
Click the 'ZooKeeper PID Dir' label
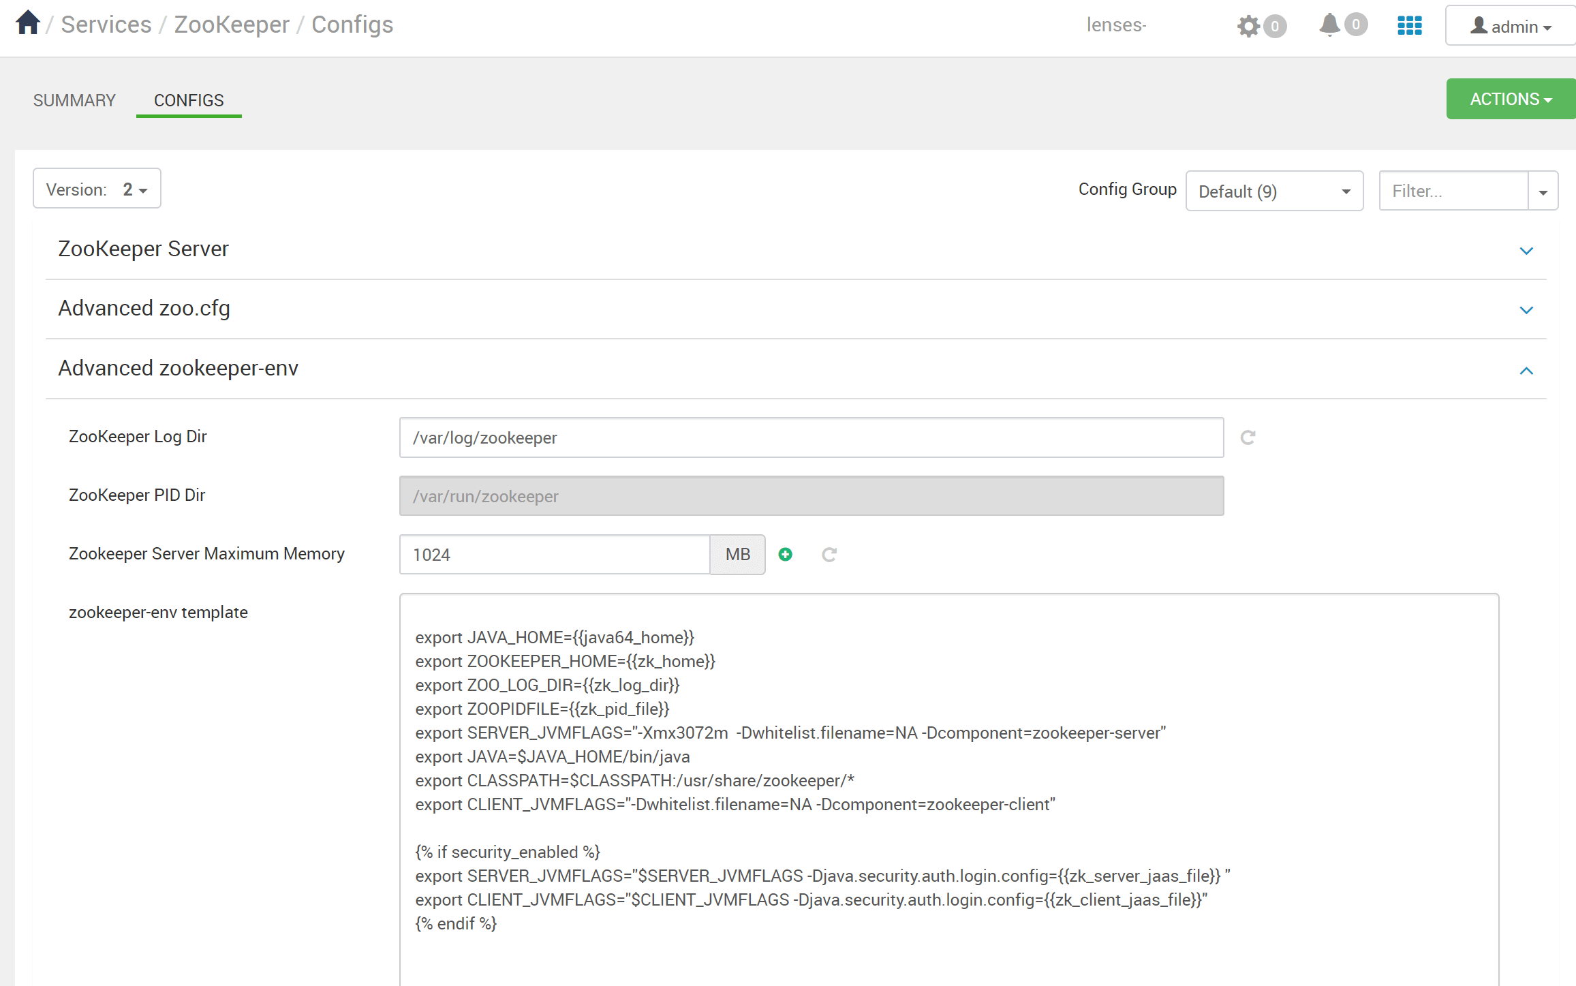(x=137, y=495)
